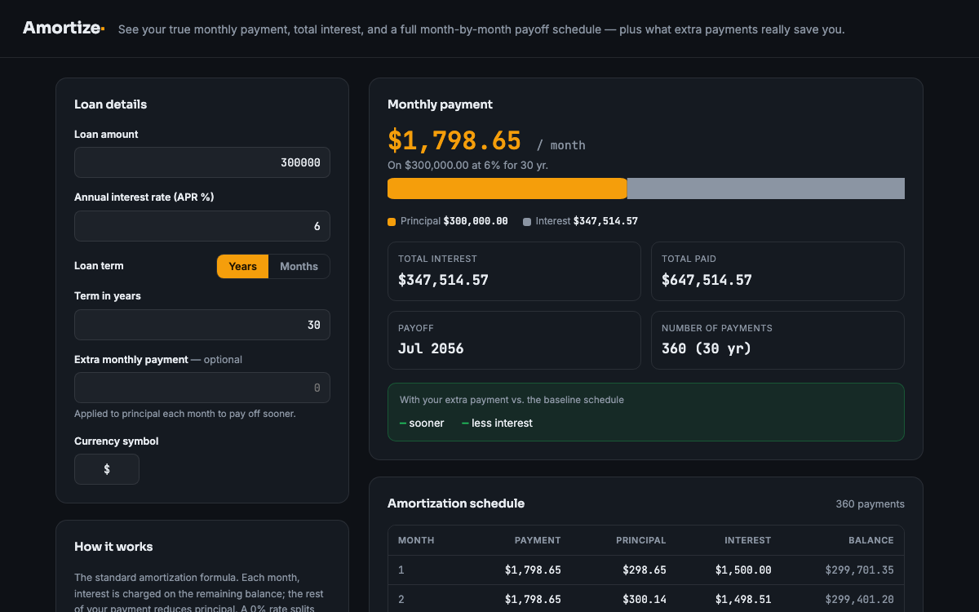Click the $299,701.35 balance cell
Image resolution: width=979 pixels, height=612 pixels.
click(x=859, y=570)
